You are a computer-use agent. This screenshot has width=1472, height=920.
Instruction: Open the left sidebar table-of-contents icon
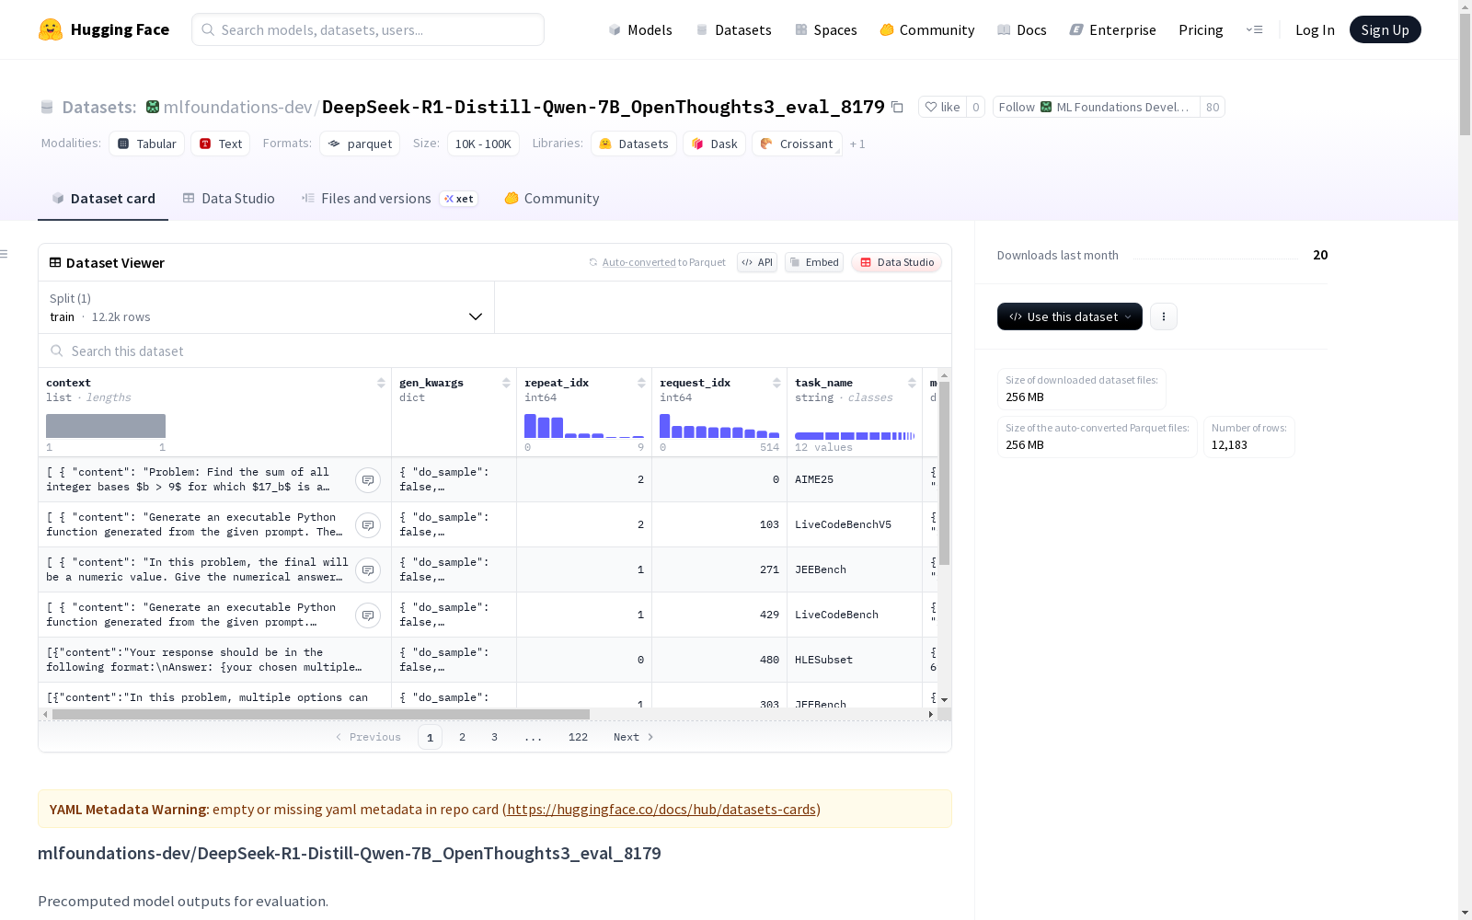click(5, 254)
